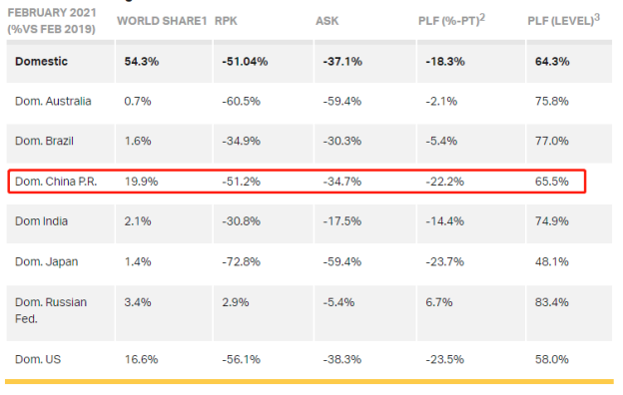Select the 83.4% Russian PLF level cell
Viewport: 623px width, 395px height.
(552, 302)
